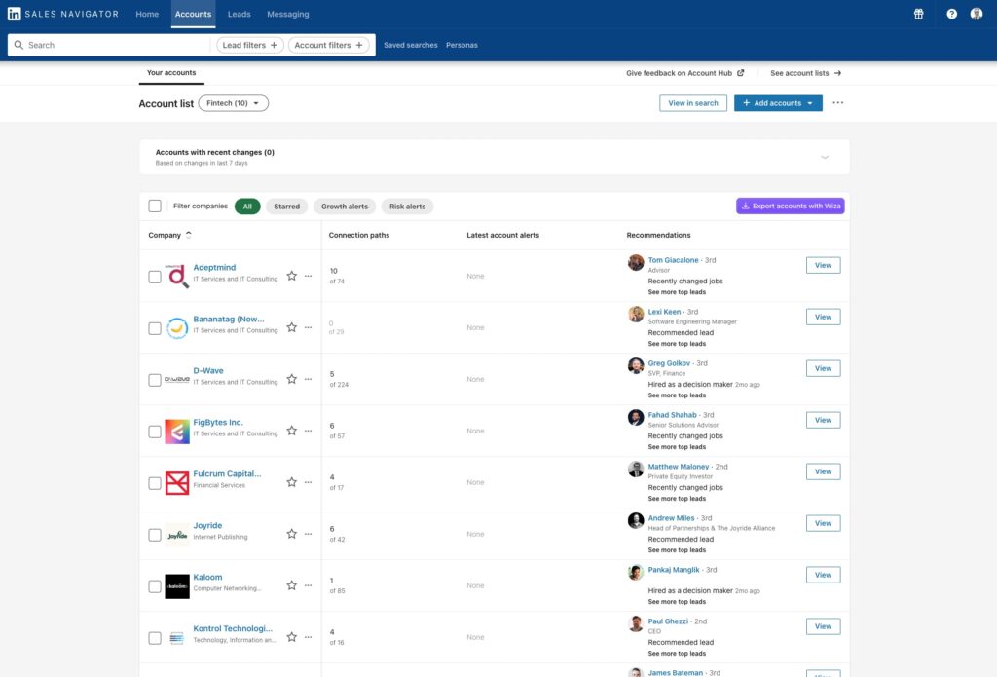The height and width of the screenshot is (677, 997).
Task: Filter companies by Starred
Action: pyautogui.click(x=287, y=207)
